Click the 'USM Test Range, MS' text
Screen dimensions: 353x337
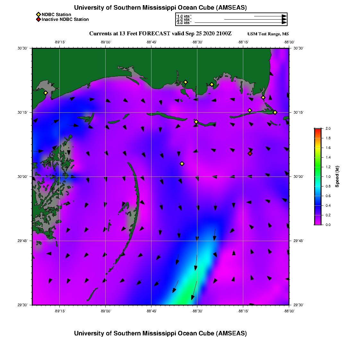(268, 34)
